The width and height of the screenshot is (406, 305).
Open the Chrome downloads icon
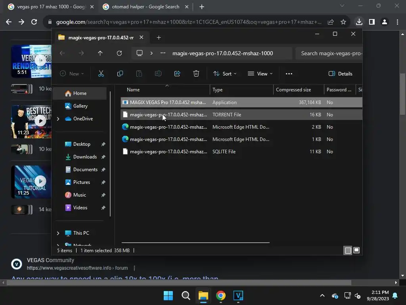359,22
